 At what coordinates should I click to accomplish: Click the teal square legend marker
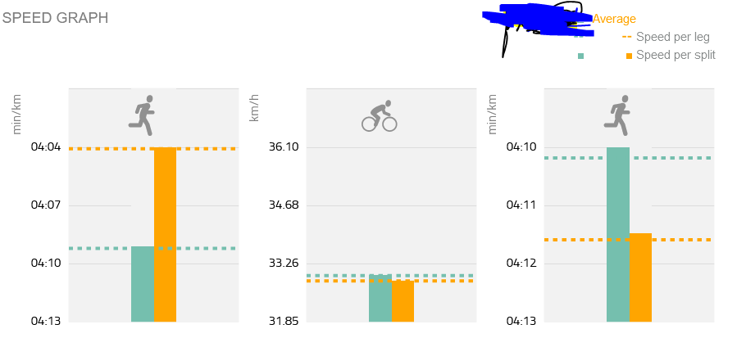pyautogui.click(x=581, y=56)
